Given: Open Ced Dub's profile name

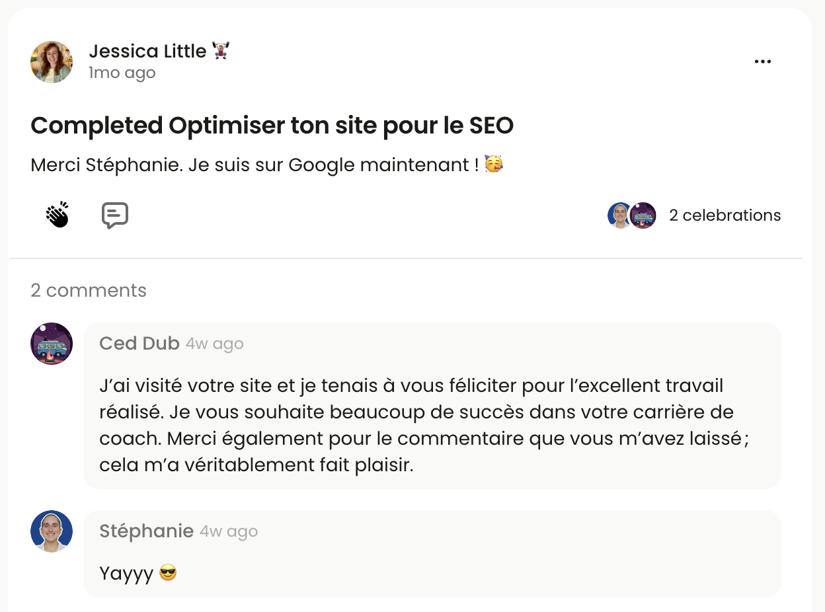Looking at the screenshot, I should [139, 344].
